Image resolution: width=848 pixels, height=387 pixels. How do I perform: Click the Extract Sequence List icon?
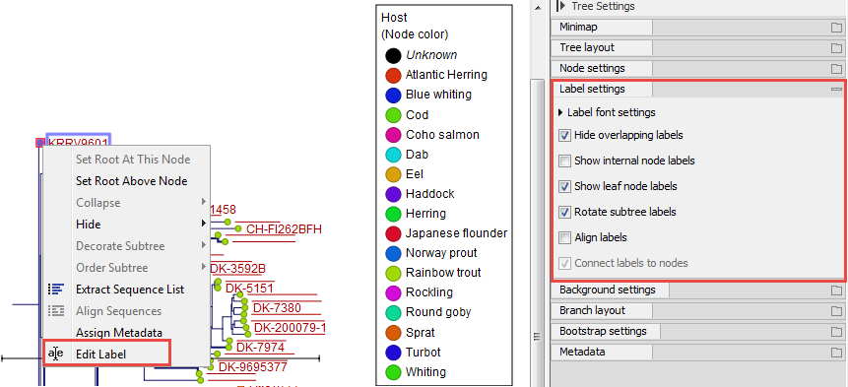pos(56,290)
